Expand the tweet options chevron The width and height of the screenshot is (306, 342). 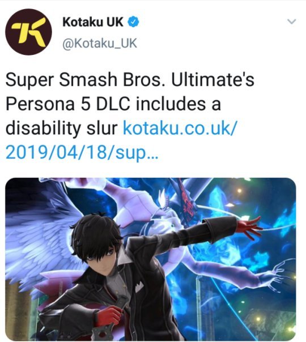(292, 22)
